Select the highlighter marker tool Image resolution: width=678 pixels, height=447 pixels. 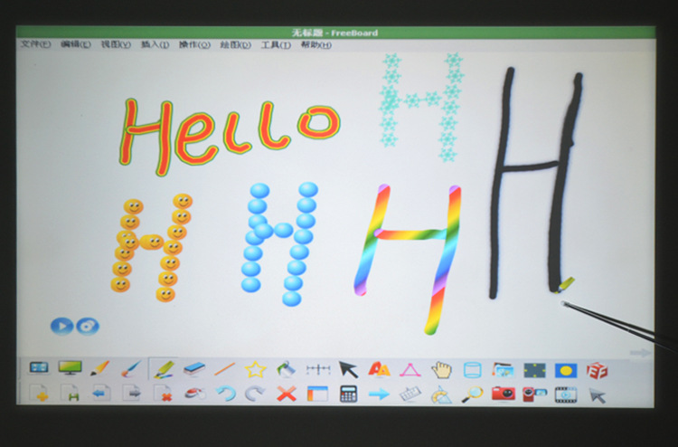coord(163,368)
